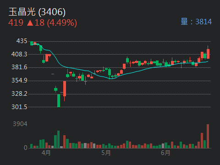Screen dimensions: 220x165
Task: Click the volume label 量：3814
Action: tap(196, 22)
